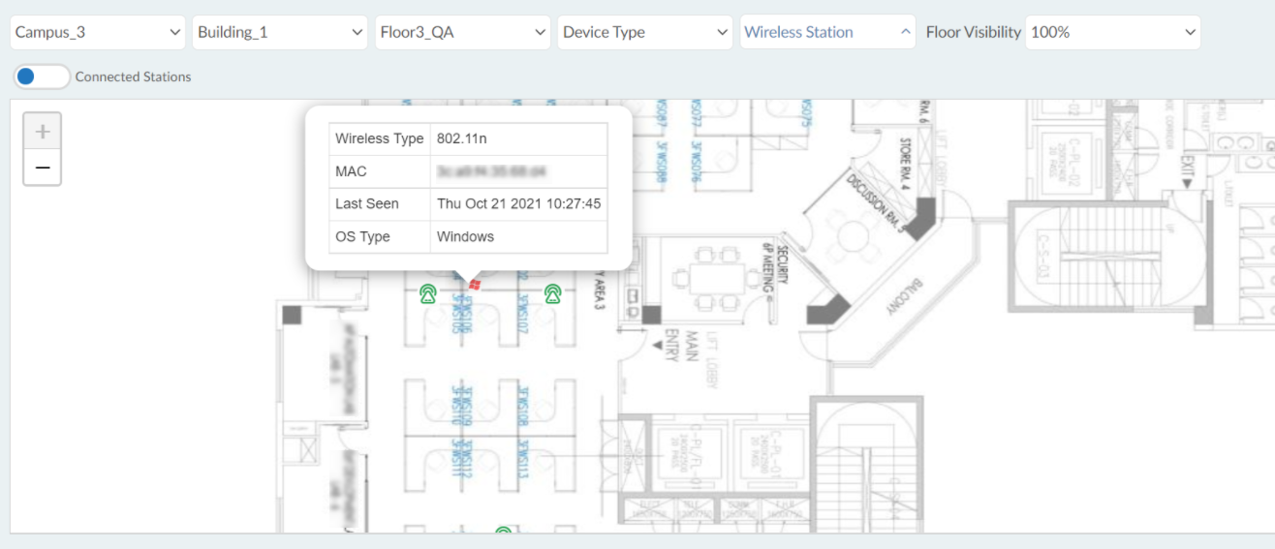Click the Floor Visibility label
Image resolution: width=1275 pixels, height=549 pixels.
click(974, 32)
